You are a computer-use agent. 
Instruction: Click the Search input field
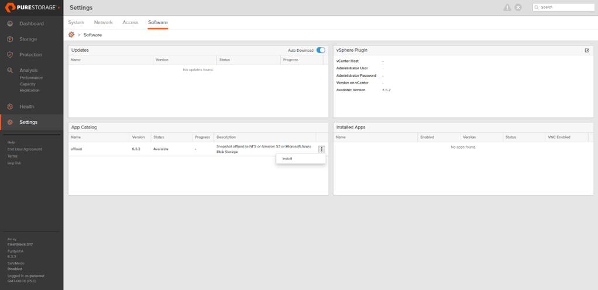pos(563,7)
